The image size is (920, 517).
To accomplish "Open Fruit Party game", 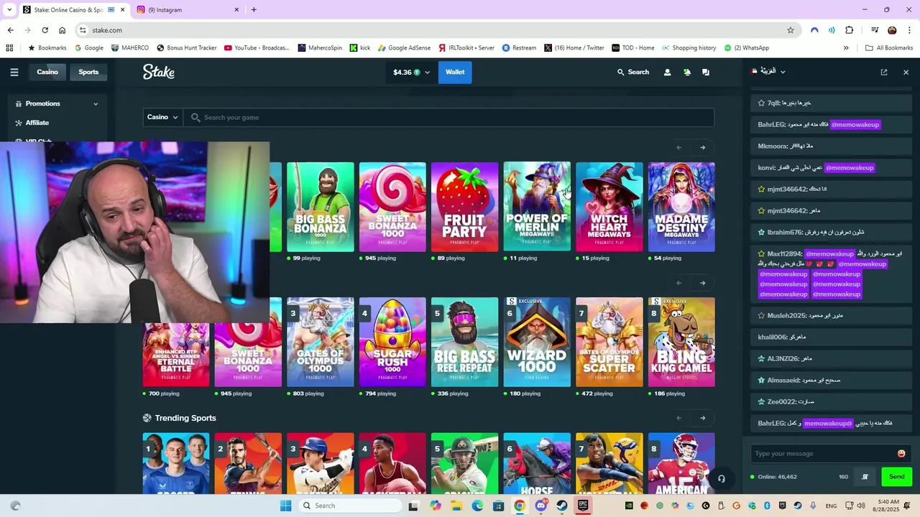I will pyautogui.click(x=464, y=207).
